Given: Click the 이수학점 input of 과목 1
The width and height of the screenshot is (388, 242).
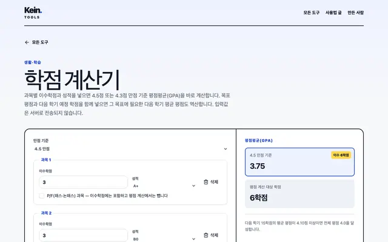Looking at the screenshot, I should click(84, 182).
